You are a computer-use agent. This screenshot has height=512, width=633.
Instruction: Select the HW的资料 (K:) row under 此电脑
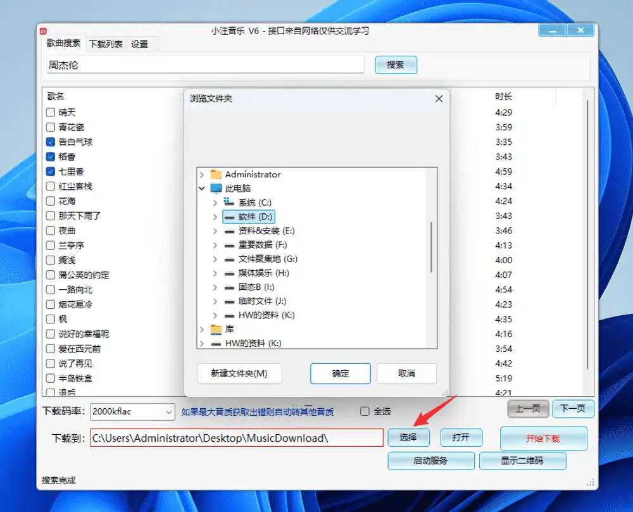pyautogui.click(x=266, y=316)
